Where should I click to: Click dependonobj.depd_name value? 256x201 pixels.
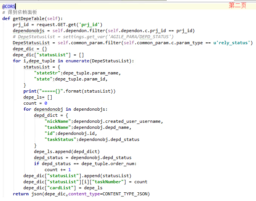(101, 127)
